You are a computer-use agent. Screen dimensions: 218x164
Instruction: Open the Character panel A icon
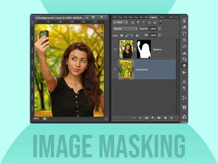pos(184,82)
